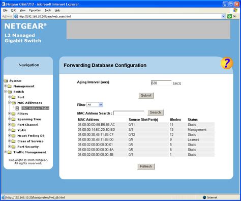Click the 3/1 source slot/port cell
This screenshot has width=241, height=201.
coord(131,130)
